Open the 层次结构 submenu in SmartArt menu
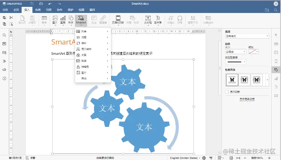The image size is (281, 160). click(x=93, y=49)
